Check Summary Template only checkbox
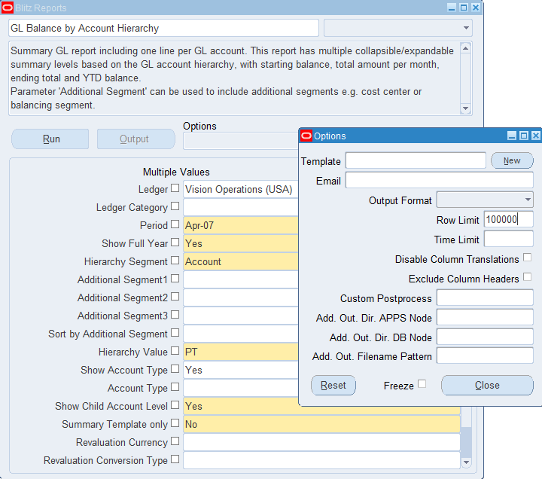This screenshot has width=542, height=479. click(175, 423)
